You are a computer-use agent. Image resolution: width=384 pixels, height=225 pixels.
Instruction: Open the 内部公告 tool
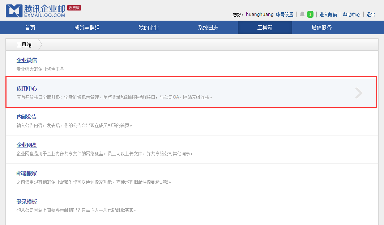click(x=27, y=117)
